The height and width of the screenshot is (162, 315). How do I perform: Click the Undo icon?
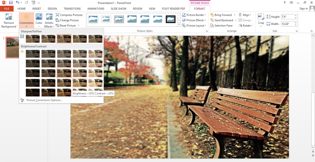(18, 2)
